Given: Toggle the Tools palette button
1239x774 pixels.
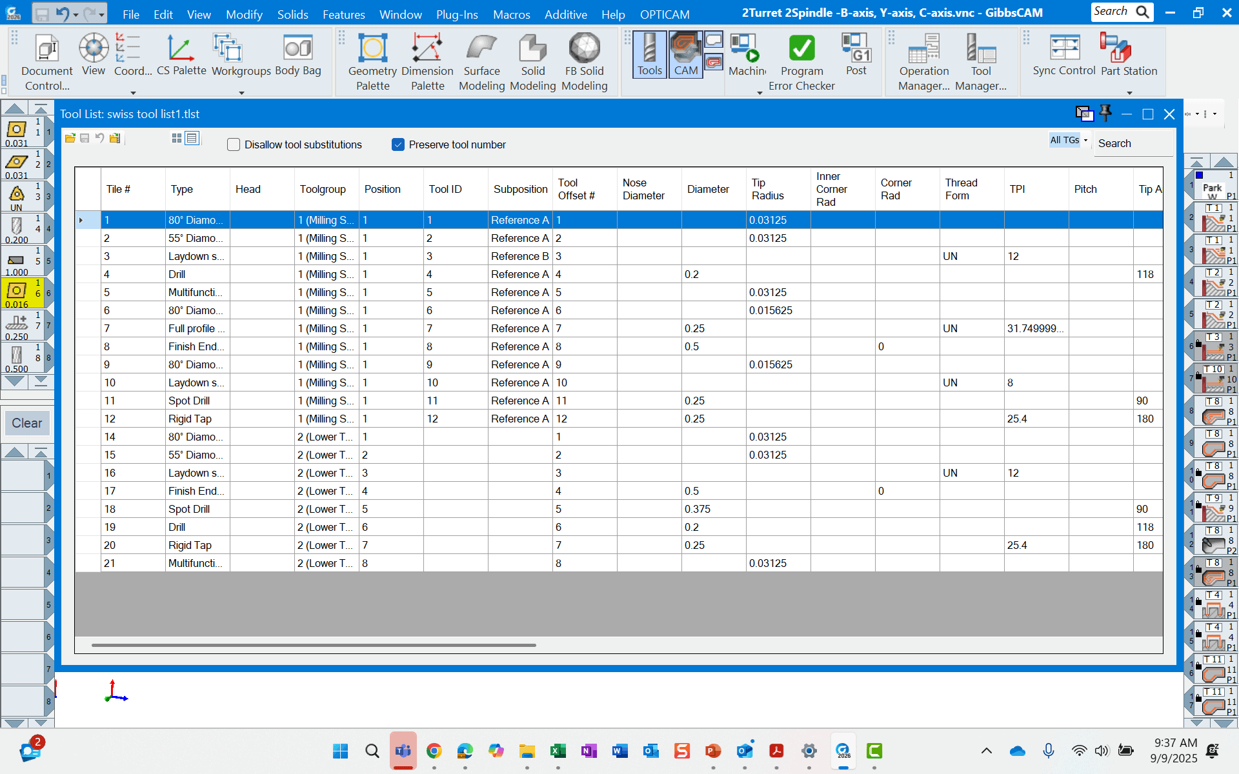Looking at the screenshot, I should [x=649, y=54].
